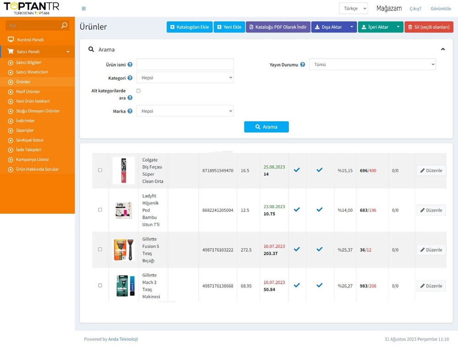Open the Marka Hepsi dropdown
The image size is (458, 347).
185,111
